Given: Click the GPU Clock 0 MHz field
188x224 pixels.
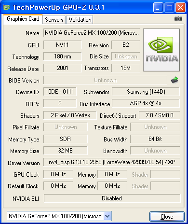Looking at the screenshot, I should 58,174.
